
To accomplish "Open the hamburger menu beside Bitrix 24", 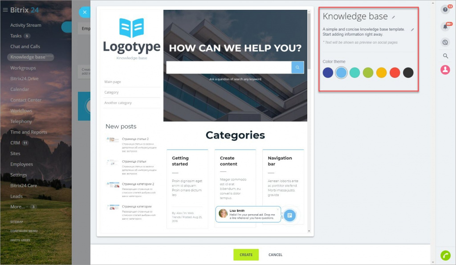I will pos(5,10).
